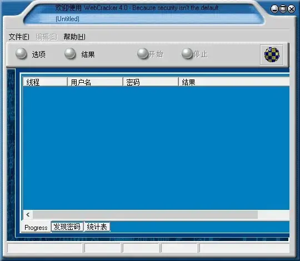Open the 文件(F) menu
Screen dimensions: 300x261
tap(19, 37)
